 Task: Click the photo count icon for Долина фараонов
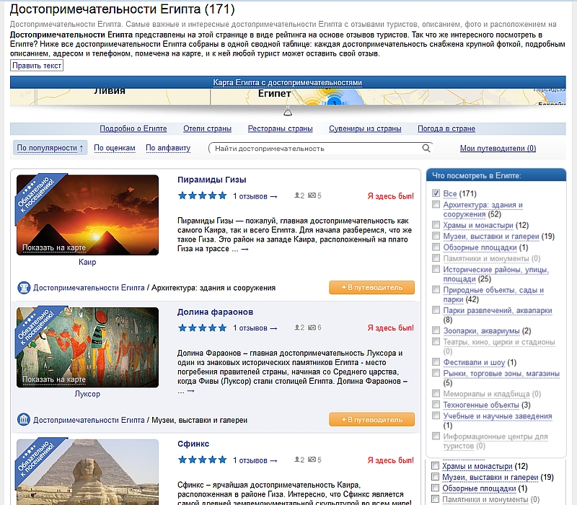[313, 328]
